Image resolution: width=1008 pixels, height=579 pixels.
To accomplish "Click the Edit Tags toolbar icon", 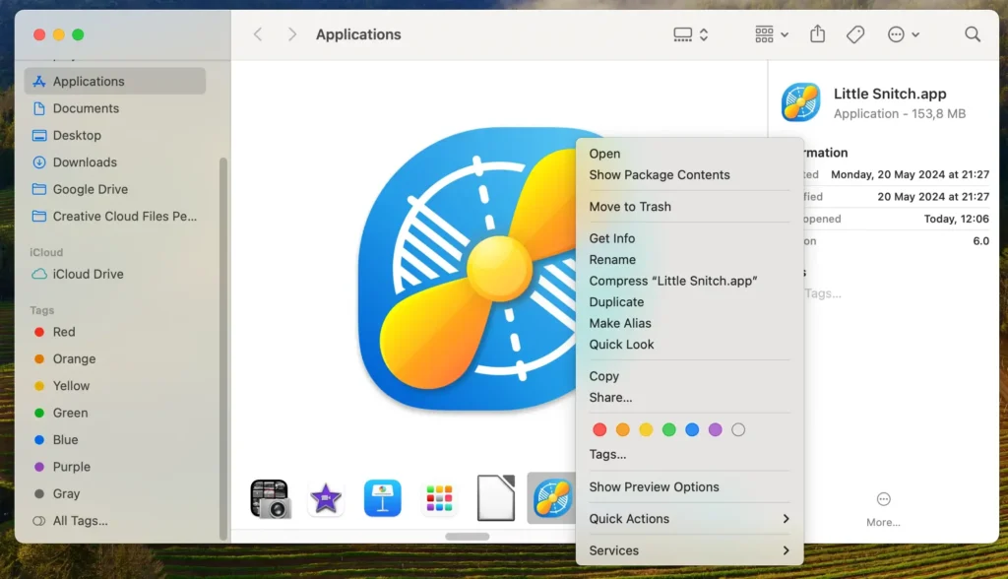I will click(x=855, y=34).
